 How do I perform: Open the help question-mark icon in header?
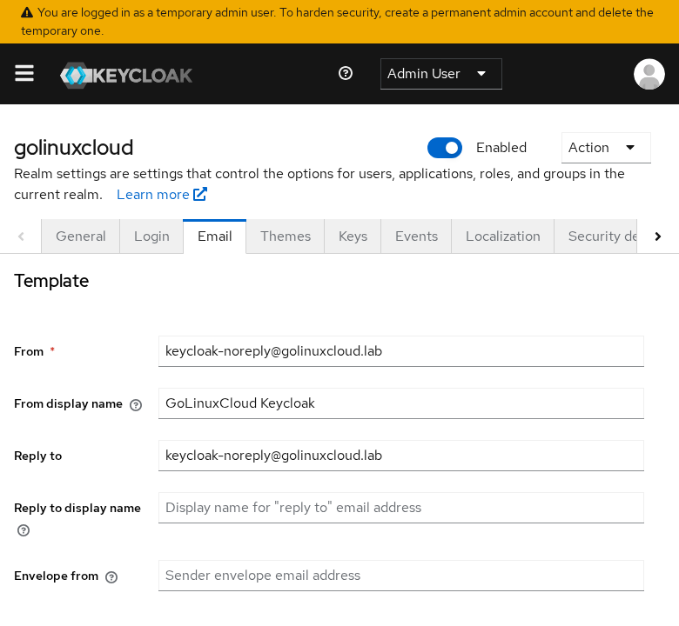pyautogui.click(x=345, y=74)
